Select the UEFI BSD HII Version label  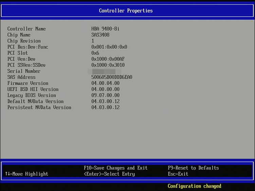point(33,89)
